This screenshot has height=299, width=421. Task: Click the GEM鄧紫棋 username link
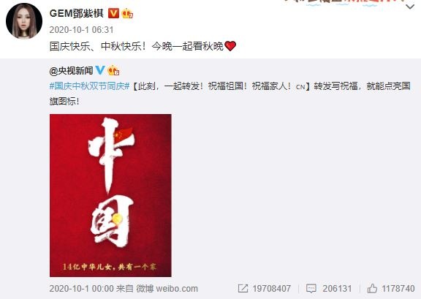(x=77, y=13)
